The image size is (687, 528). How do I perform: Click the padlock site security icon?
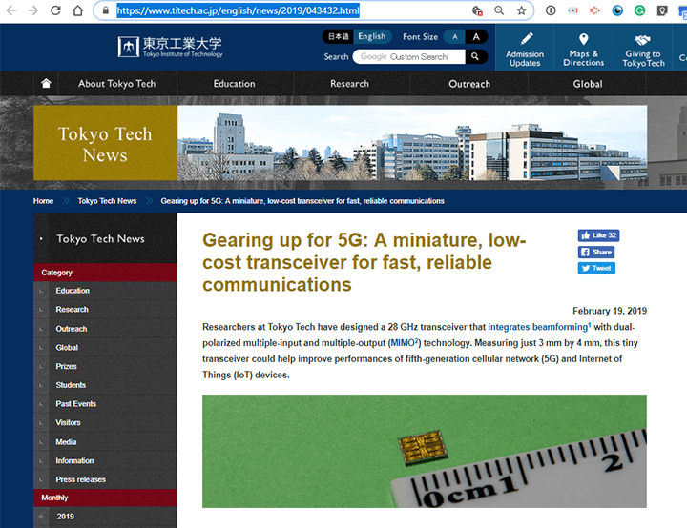pyautogui.click(x=106, y=10)
